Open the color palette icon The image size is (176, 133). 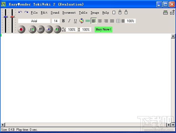(x=82, y=21)
